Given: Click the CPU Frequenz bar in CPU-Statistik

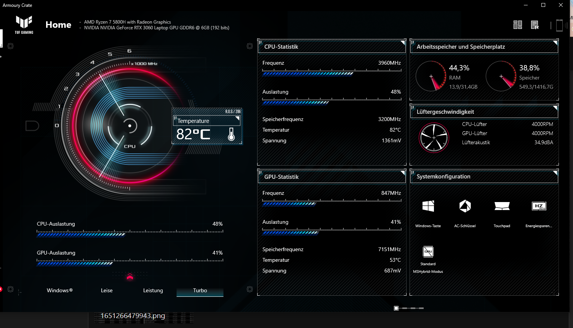Looking at the screenshot, I should point(332,72).
